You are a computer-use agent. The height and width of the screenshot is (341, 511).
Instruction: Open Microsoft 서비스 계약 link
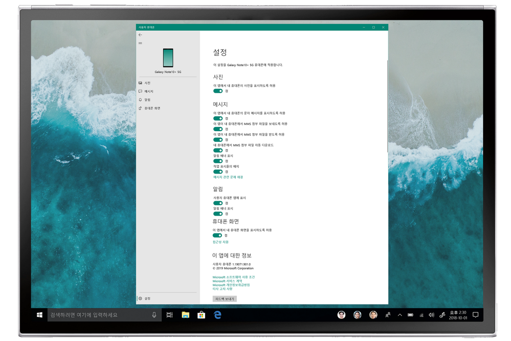pos(228,281)
